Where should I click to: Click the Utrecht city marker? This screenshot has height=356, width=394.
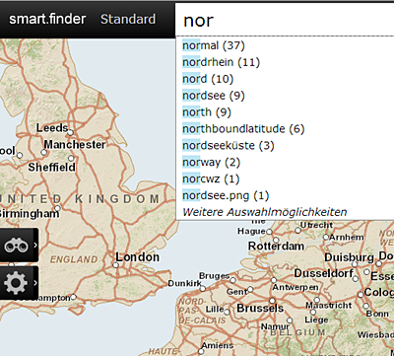297,231
